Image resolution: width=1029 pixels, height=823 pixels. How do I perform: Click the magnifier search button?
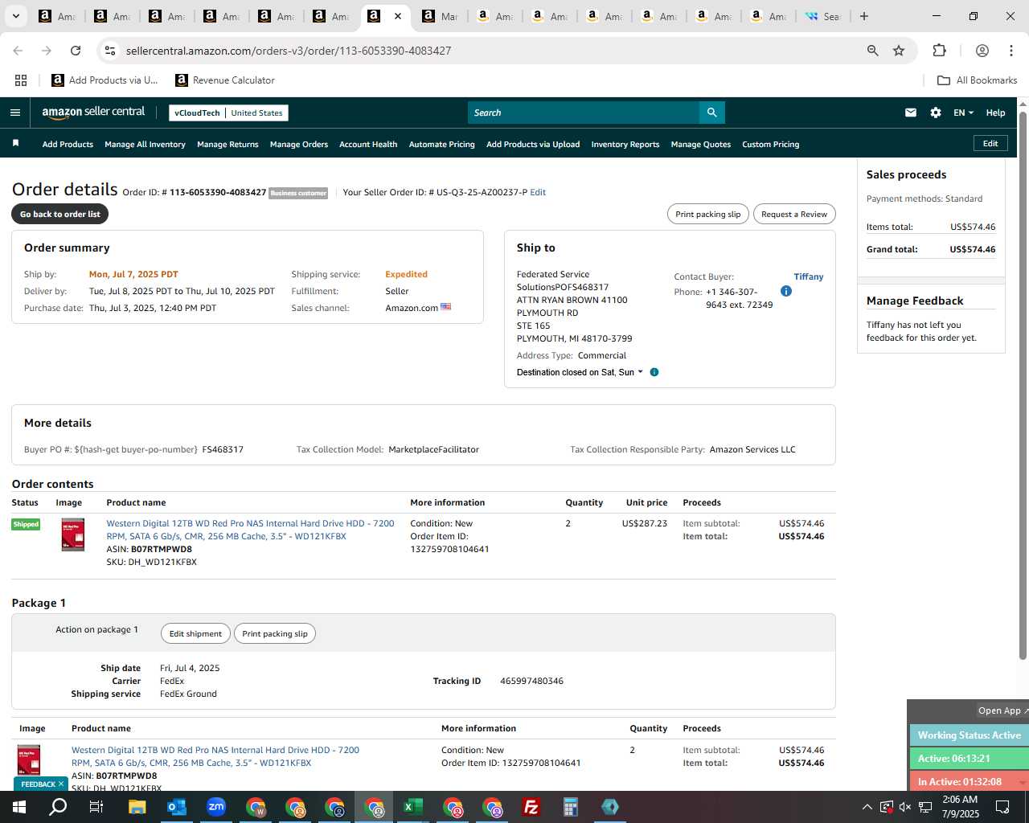[711, 113]
